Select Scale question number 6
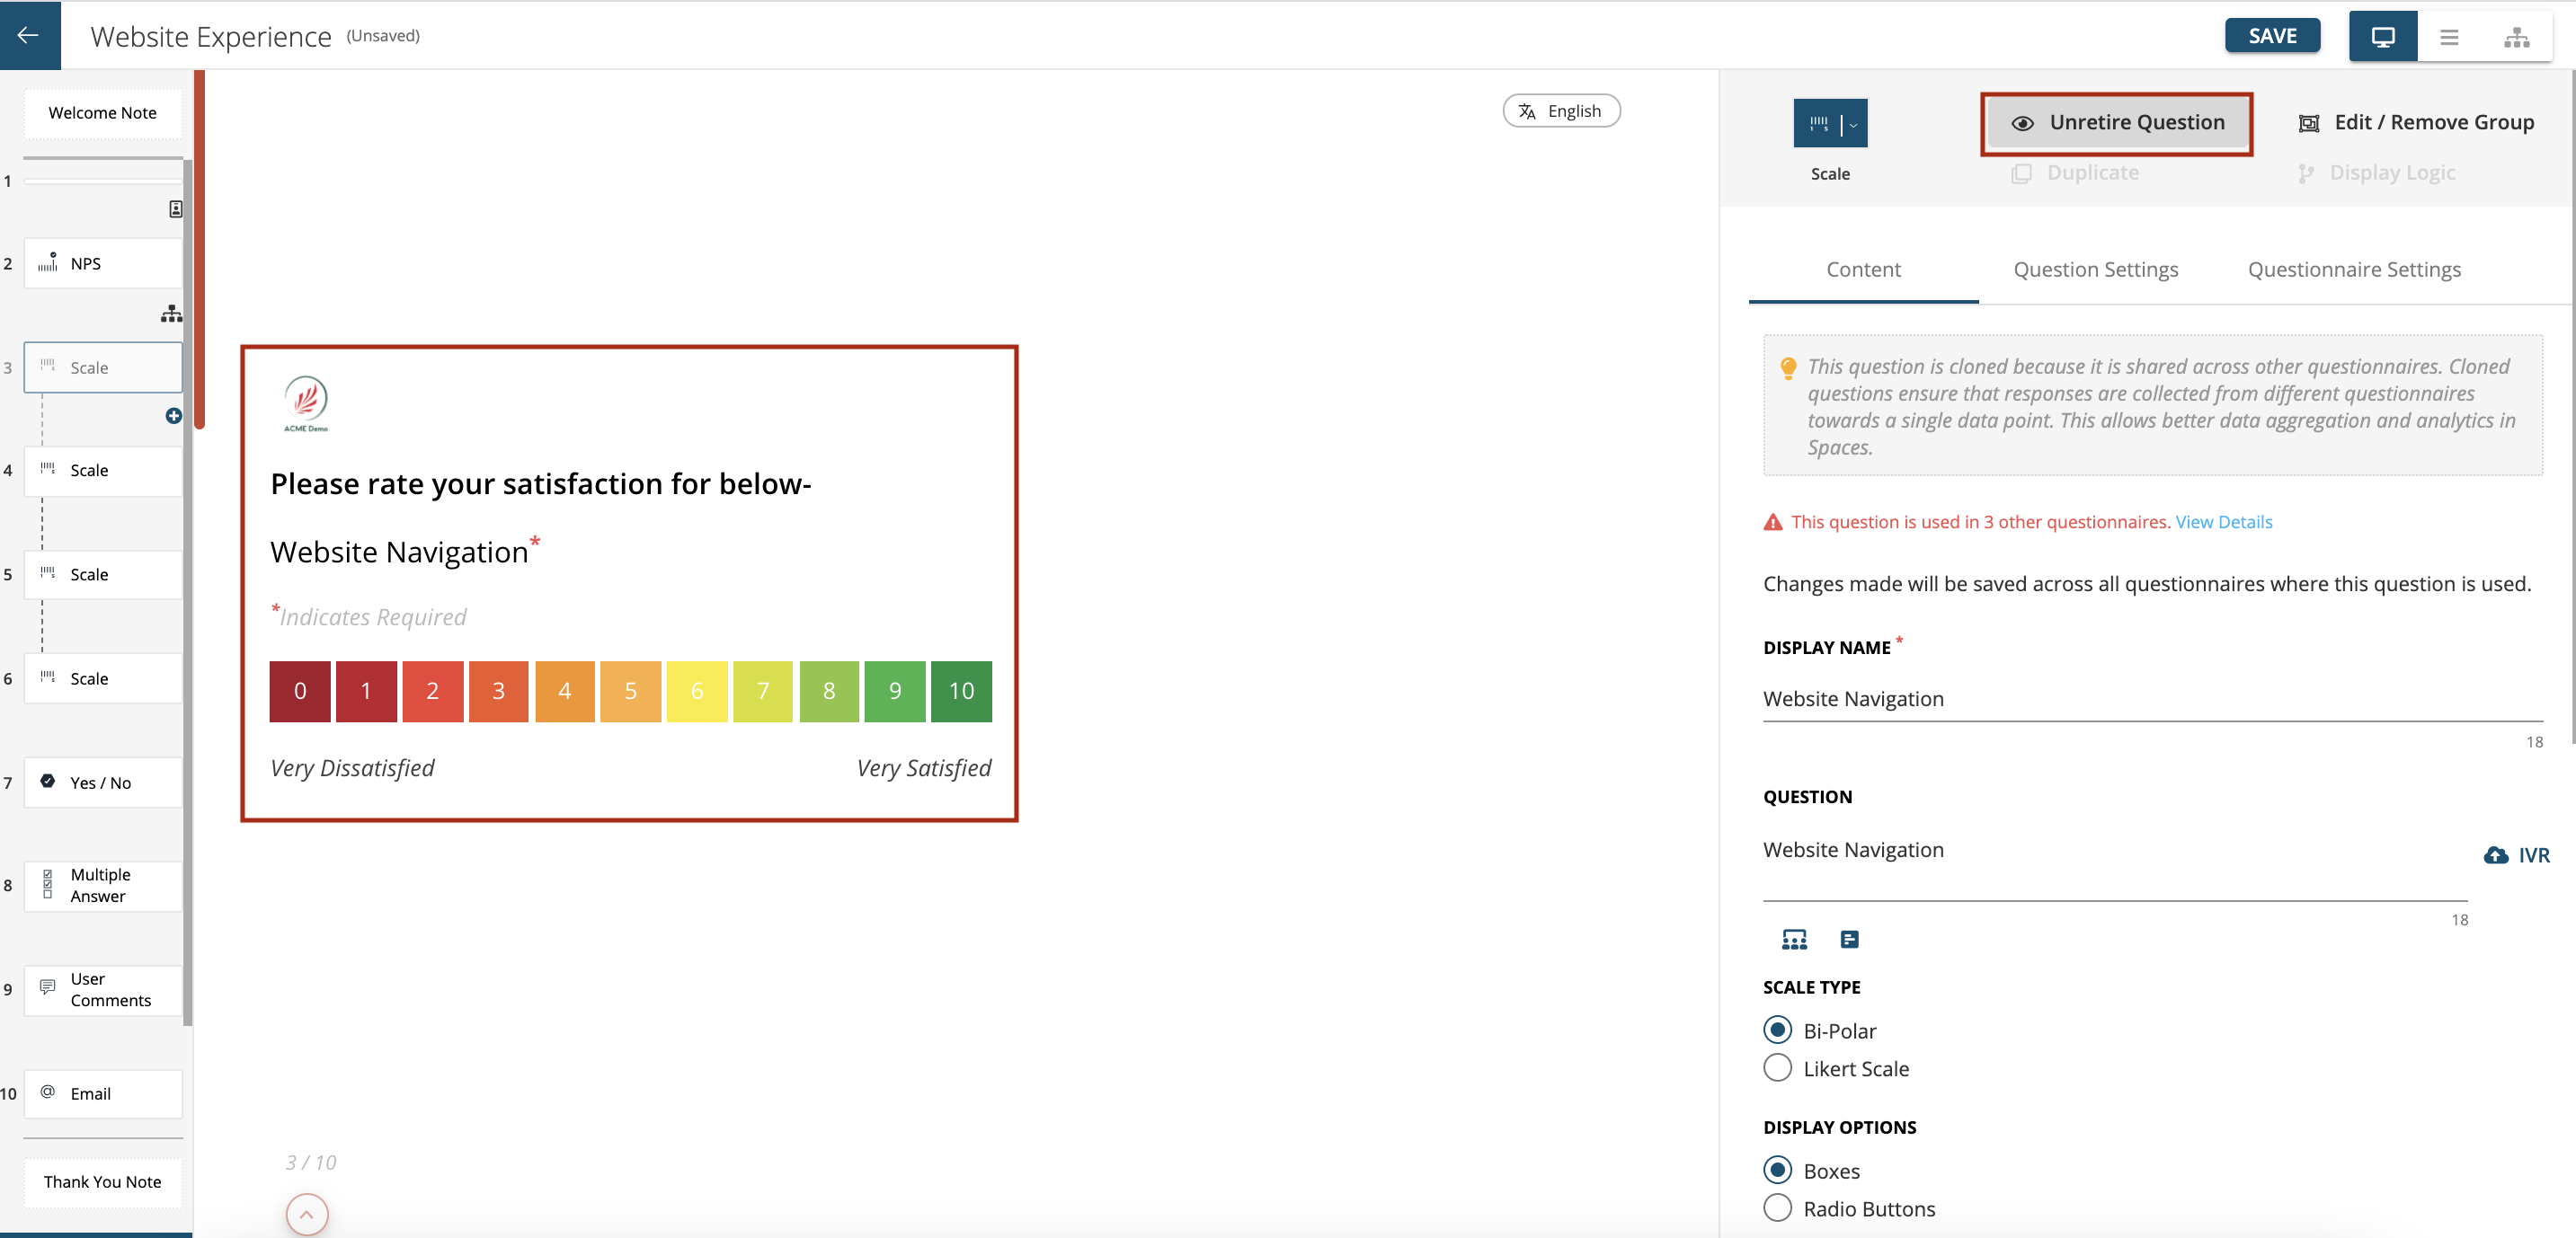This screenshot has height=1238, width=2576. (x=103, y=678)
